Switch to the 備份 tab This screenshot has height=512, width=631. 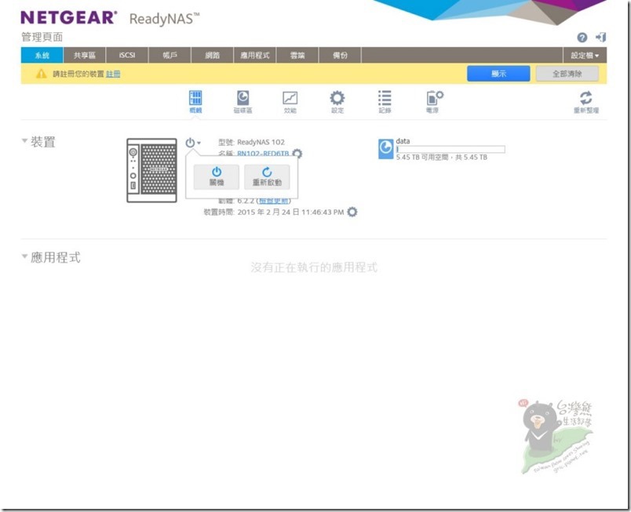pos(340,56)
